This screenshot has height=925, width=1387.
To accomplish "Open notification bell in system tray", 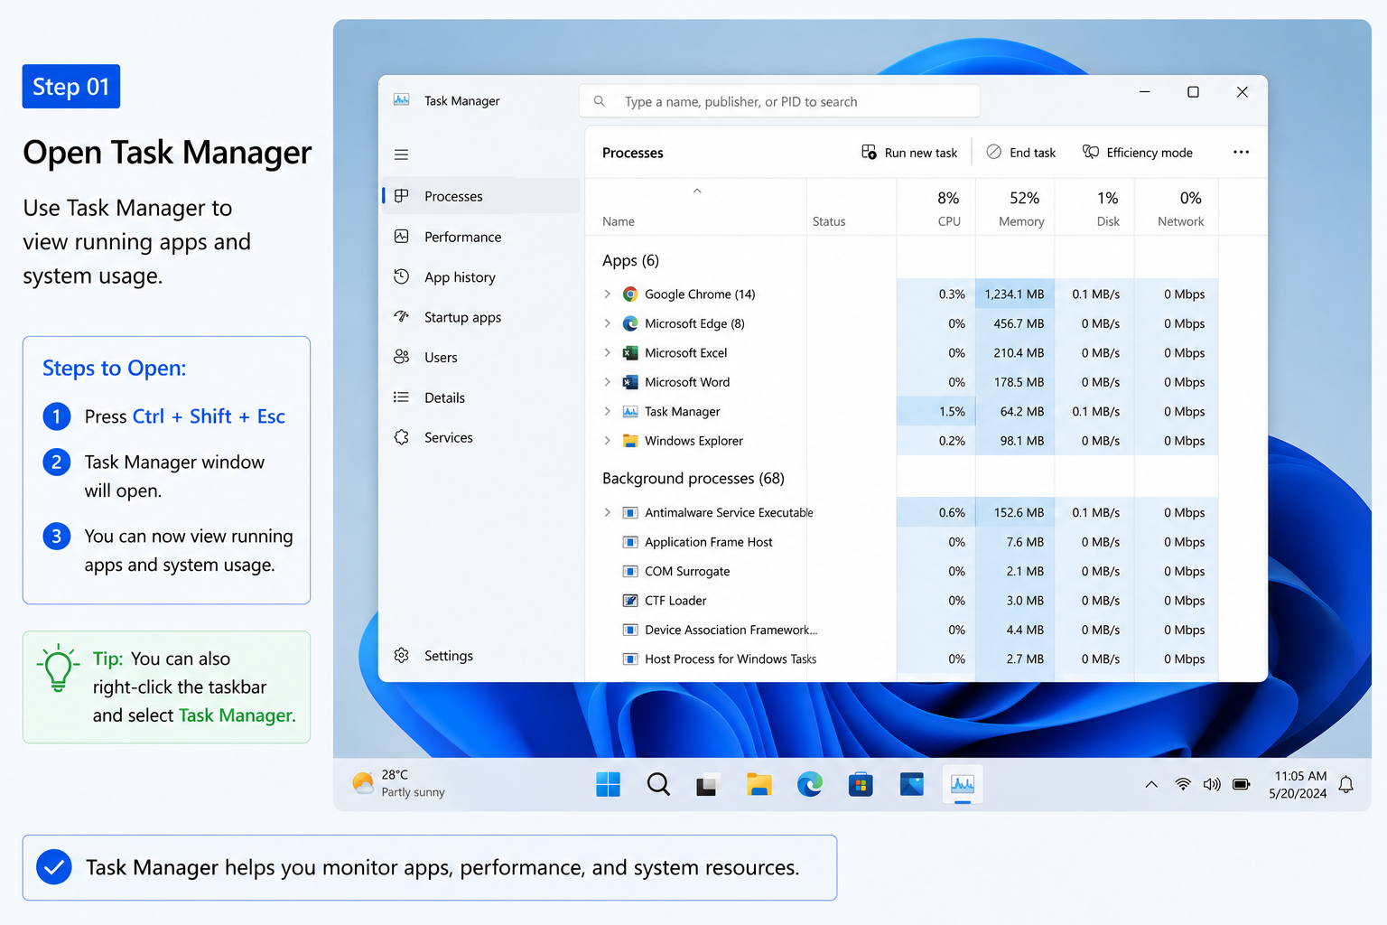I will (x=1345, y=784).
